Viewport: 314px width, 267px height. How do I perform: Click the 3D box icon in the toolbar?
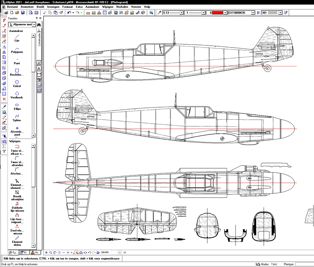pyautogui.click(x=143, y=13)
